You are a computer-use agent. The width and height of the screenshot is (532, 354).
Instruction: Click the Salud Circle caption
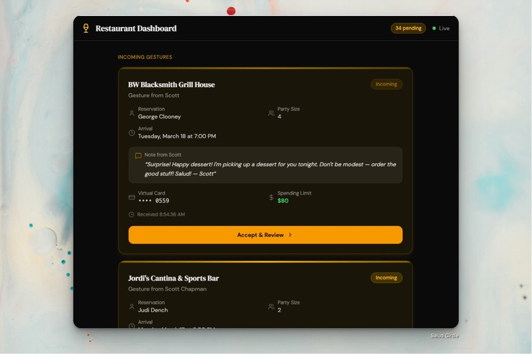pyautogui.click(x=444, y=336)
